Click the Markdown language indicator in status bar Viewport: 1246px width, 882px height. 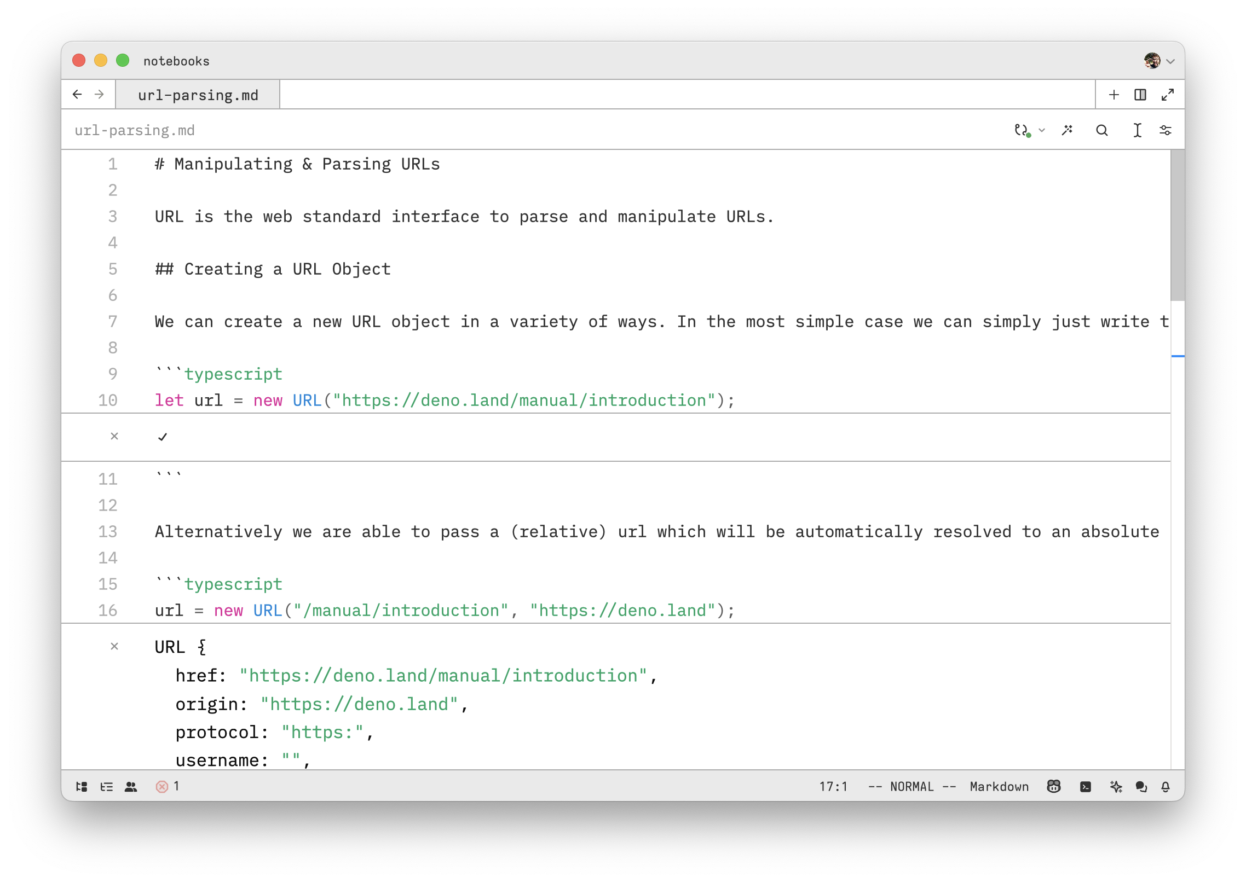tap(999, 787)
